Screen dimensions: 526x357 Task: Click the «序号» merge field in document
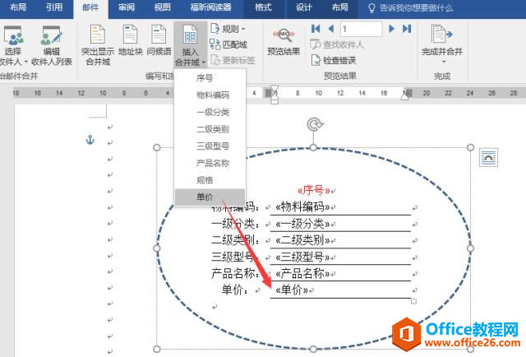click(314, 190)
